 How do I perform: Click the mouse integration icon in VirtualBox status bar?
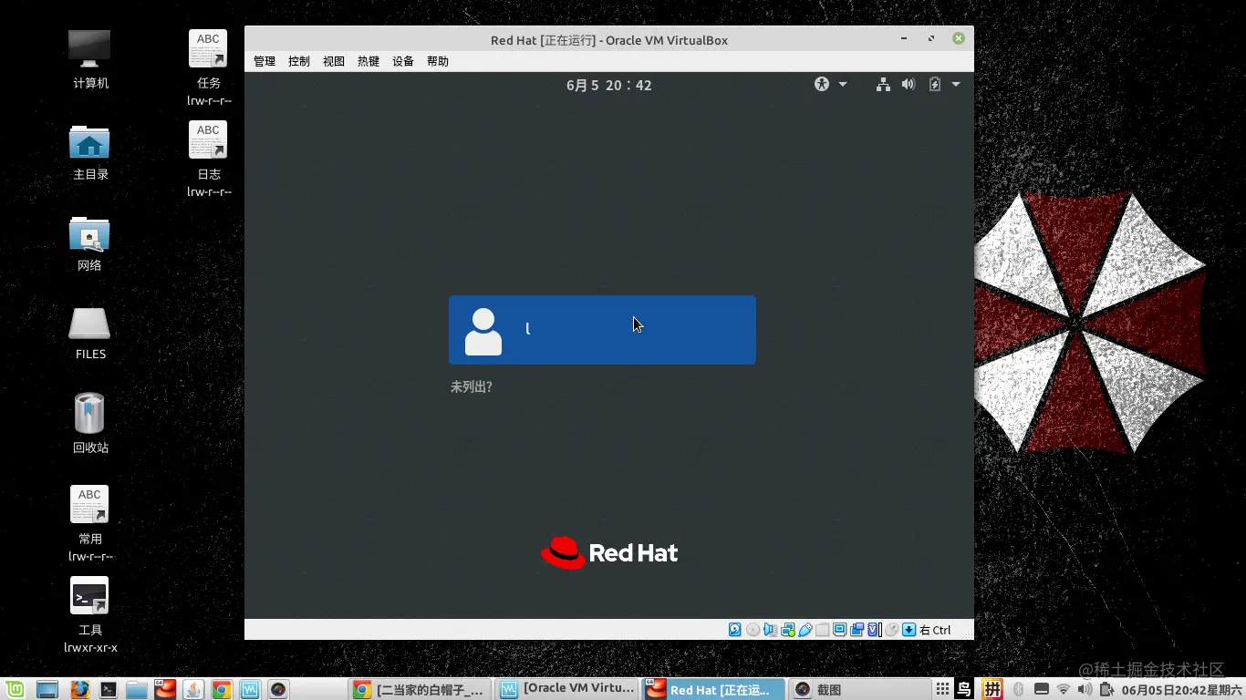(x=891, y=630)
